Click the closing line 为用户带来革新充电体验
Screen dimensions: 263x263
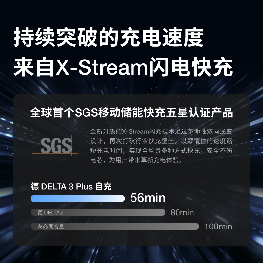(136, 160)
